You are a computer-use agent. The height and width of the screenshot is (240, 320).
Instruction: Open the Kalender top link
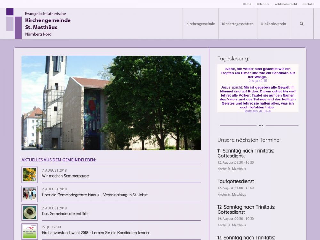(x=263, y=4)
